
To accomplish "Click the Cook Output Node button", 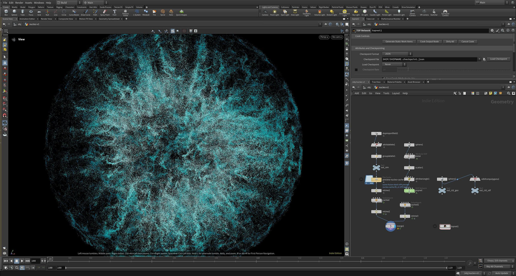I will 429,42.
